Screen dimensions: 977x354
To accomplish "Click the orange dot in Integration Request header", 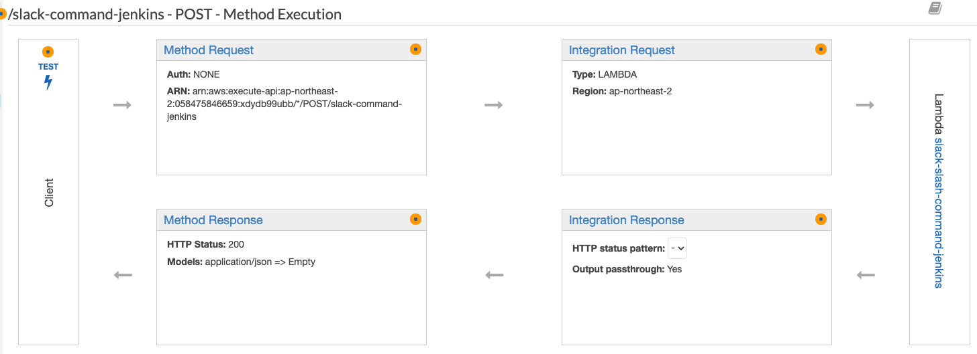I will pyautogui.click(x=821, y=49).
